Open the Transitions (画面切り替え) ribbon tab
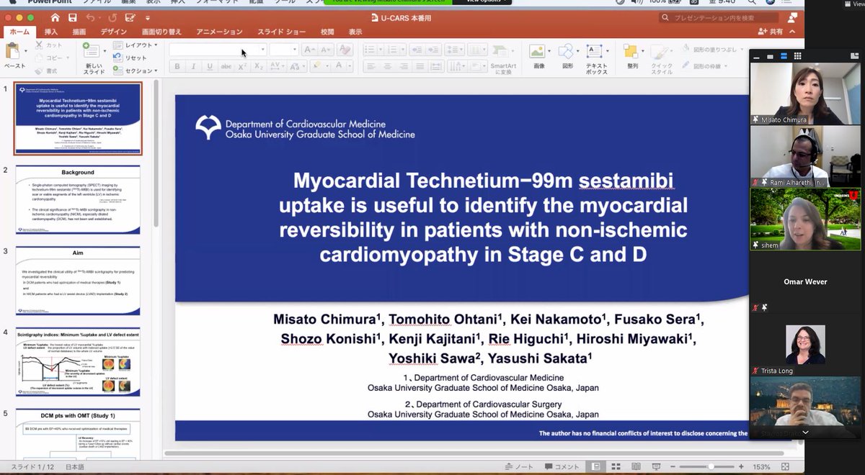Screen dimensions: 865x475 click(x=162, y=32)
